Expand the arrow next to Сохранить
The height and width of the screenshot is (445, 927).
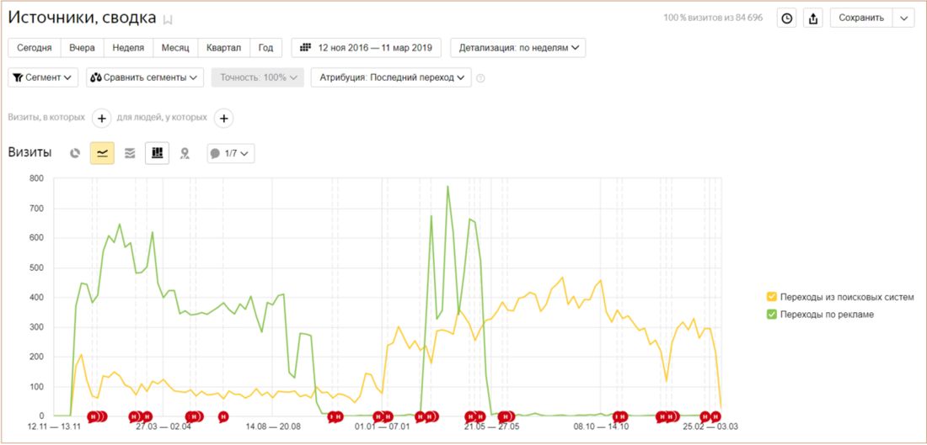click(903, 18)
